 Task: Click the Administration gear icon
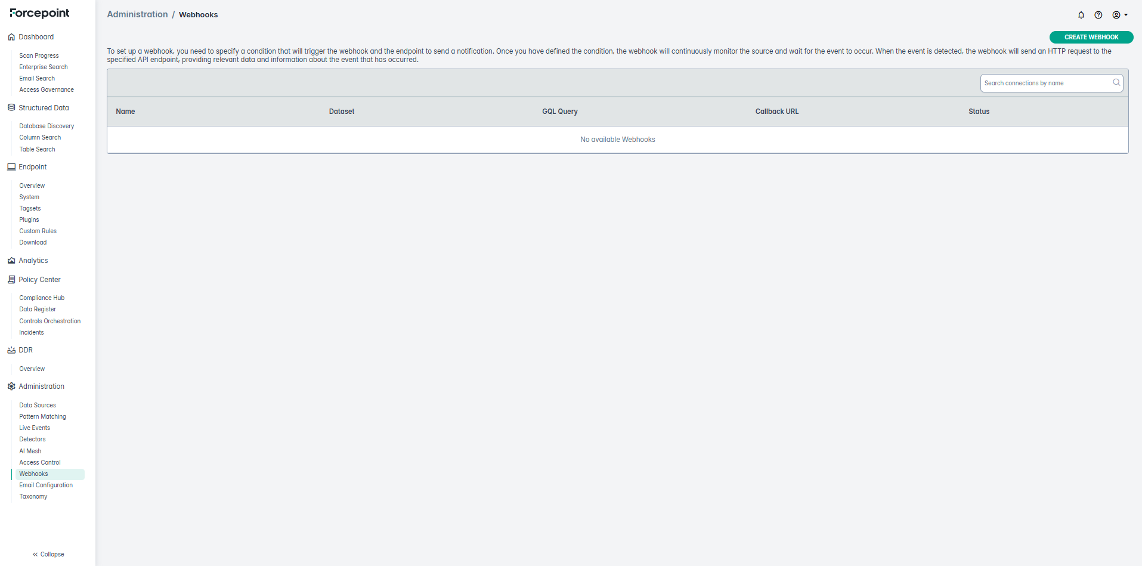[x=11, y=386]
